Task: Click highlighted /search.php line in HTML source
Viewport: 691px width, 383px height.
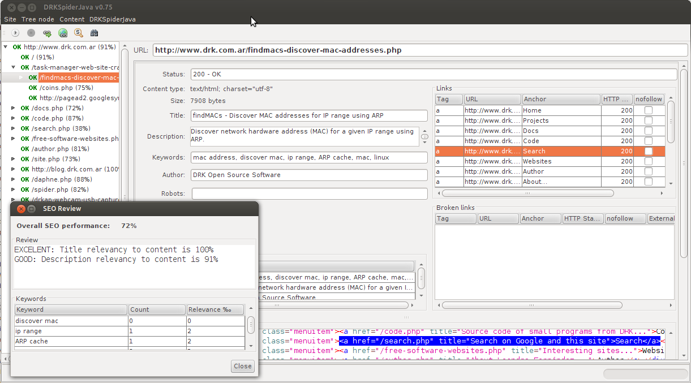Action: click(x=499, y=341)
